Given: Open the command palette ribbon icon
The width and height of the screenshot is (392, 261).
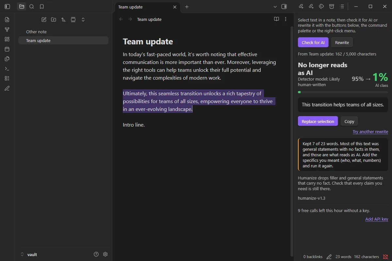Looking at the screenshot, I should [x=7, y=69].
